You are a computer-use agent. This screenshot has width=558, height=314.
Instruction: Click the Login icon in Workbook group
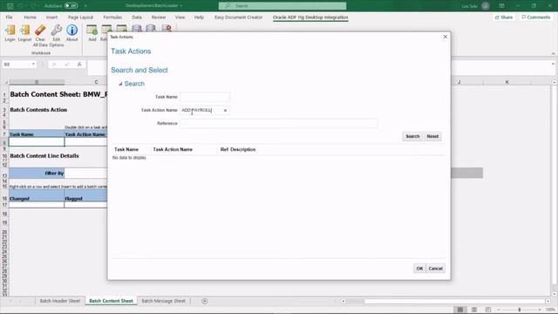pyautogui.click(x=10, y=31)
